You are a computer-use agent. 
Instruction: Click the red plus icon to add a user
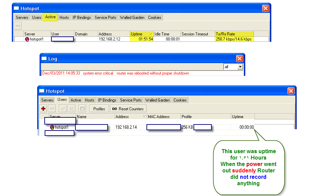[x=43, y=108]
